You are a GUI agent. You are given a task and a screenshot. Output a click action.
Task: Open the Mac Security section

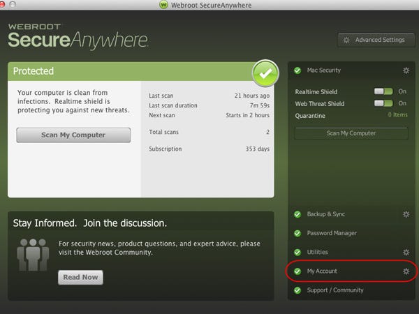pyautogui.click(x=351, y=70)
